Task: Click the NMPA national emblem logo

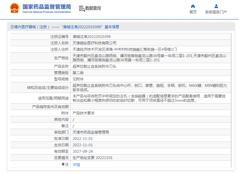Action: point(15,8)
